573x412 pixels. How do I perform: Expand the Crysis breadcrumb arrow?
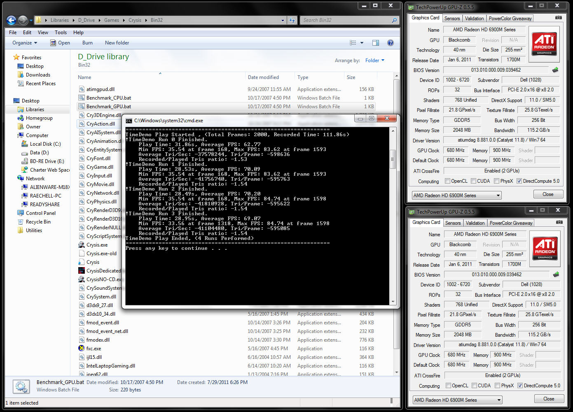(145, 20)
